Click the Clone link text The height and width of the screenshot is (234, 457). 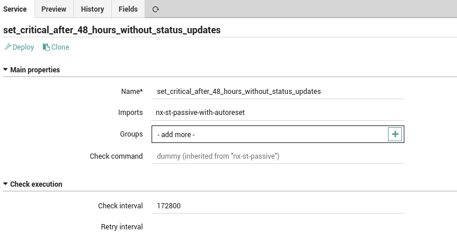[60, 47]
